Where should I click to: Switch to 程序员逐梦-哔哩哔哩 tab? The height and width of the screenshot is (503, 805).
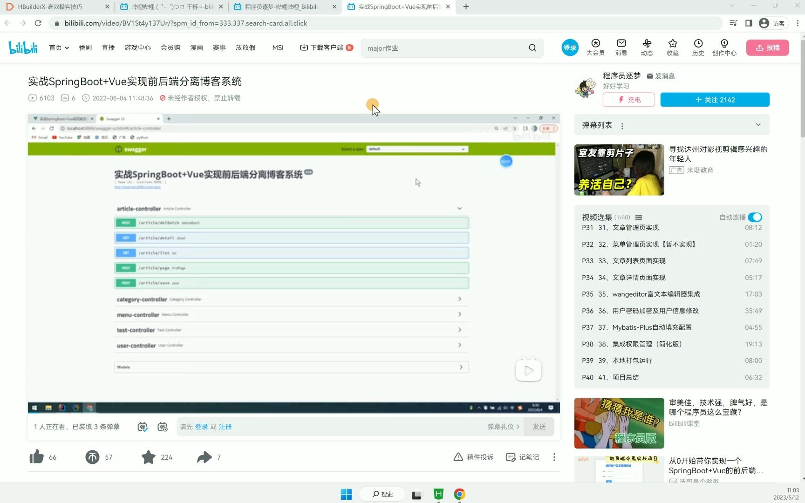[x=285, y=7]
